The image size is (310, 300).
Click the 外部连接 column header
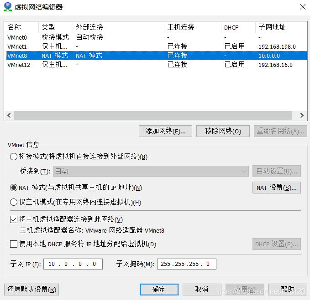coord(118,27)
